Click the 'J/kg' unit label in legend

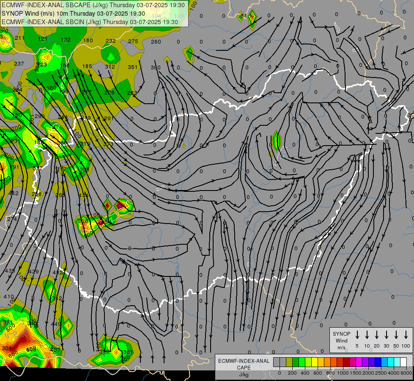[x=244, y=375]
